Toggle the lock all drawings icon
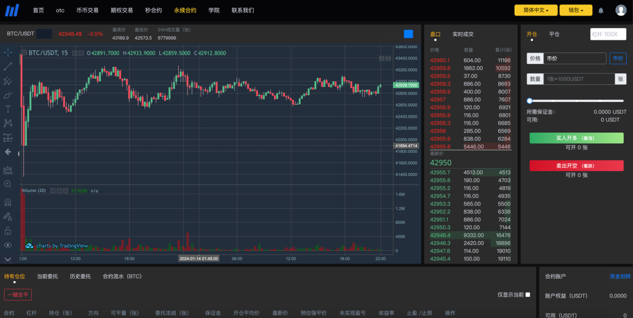 tap(8, 231)
